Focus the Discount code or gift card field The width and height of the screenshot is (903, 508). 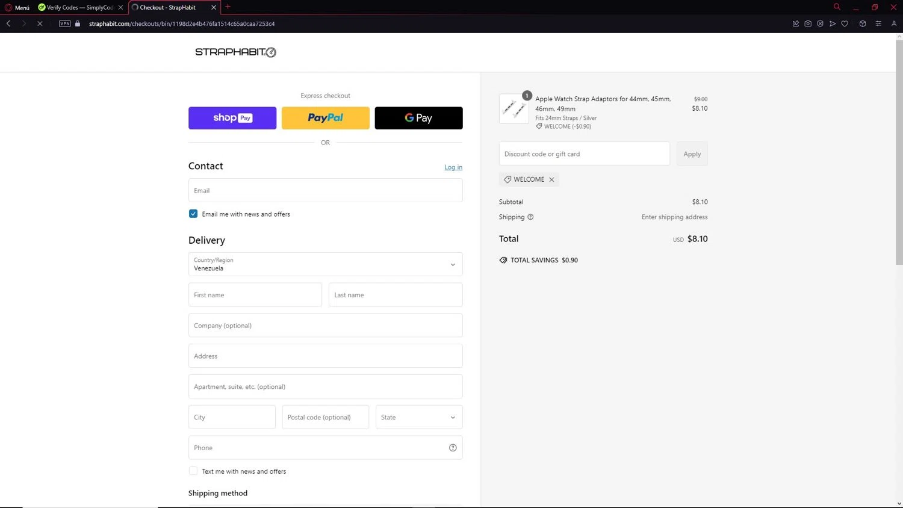click(585, 154)
